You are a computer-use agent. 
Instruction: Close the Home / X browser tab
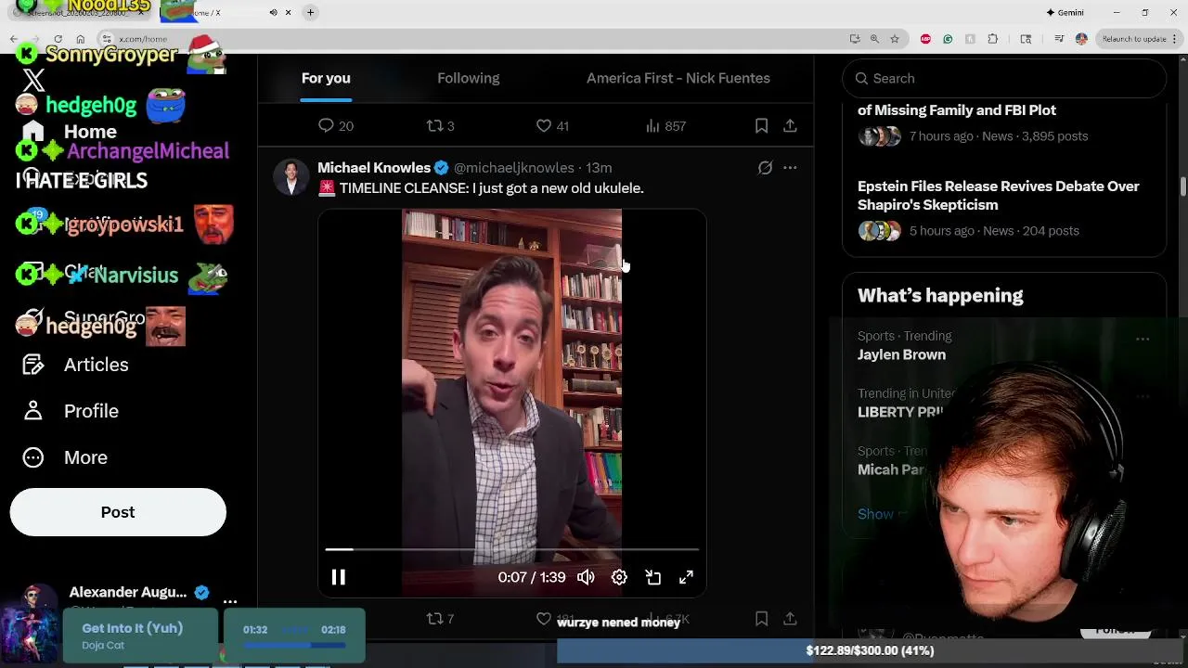[x=288, y=12]
